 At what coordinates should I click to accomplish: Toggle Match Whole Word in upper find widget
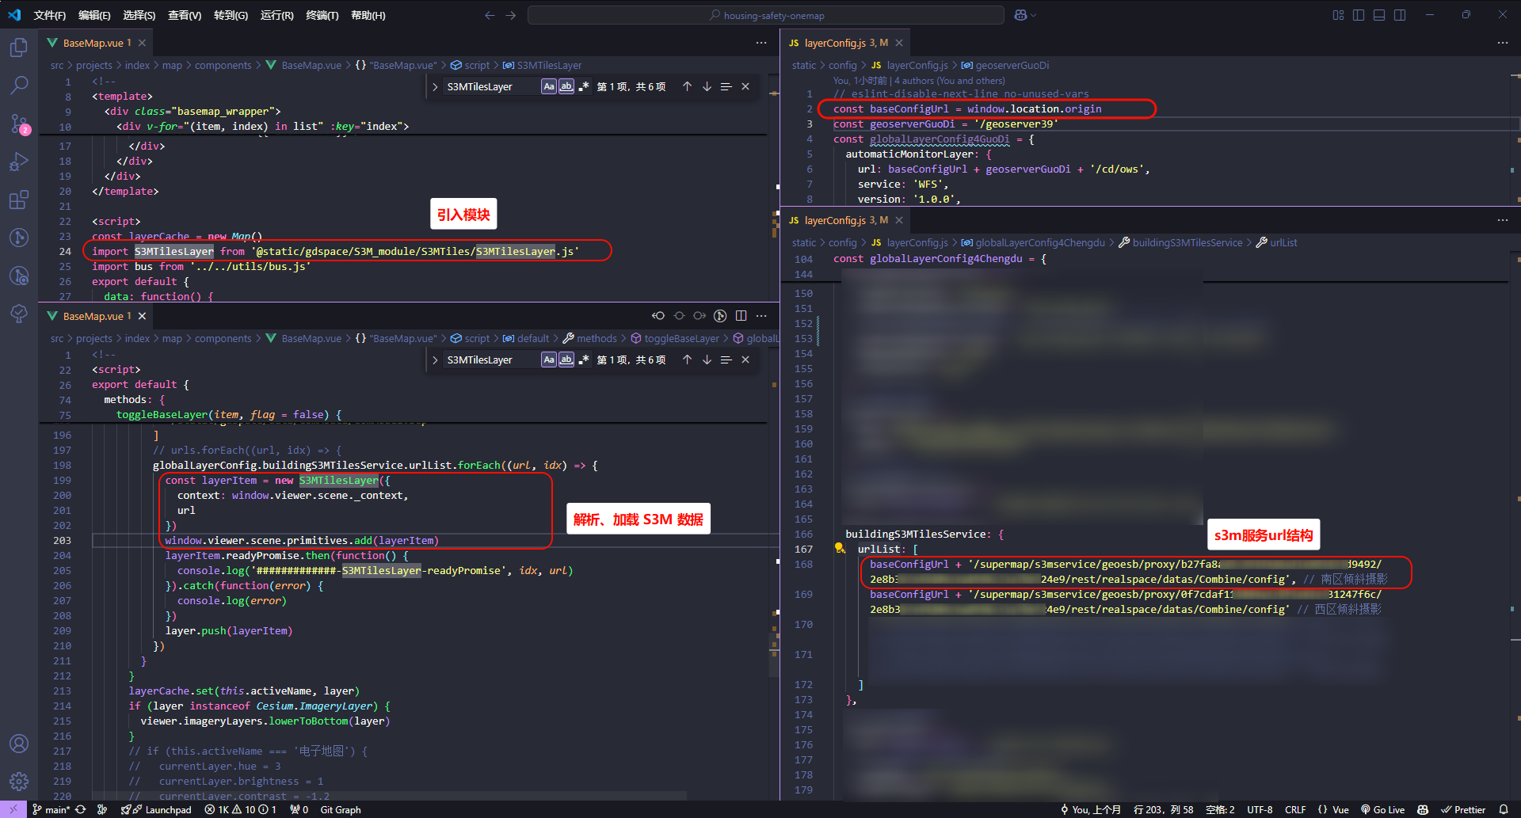[x=566, y=86]
